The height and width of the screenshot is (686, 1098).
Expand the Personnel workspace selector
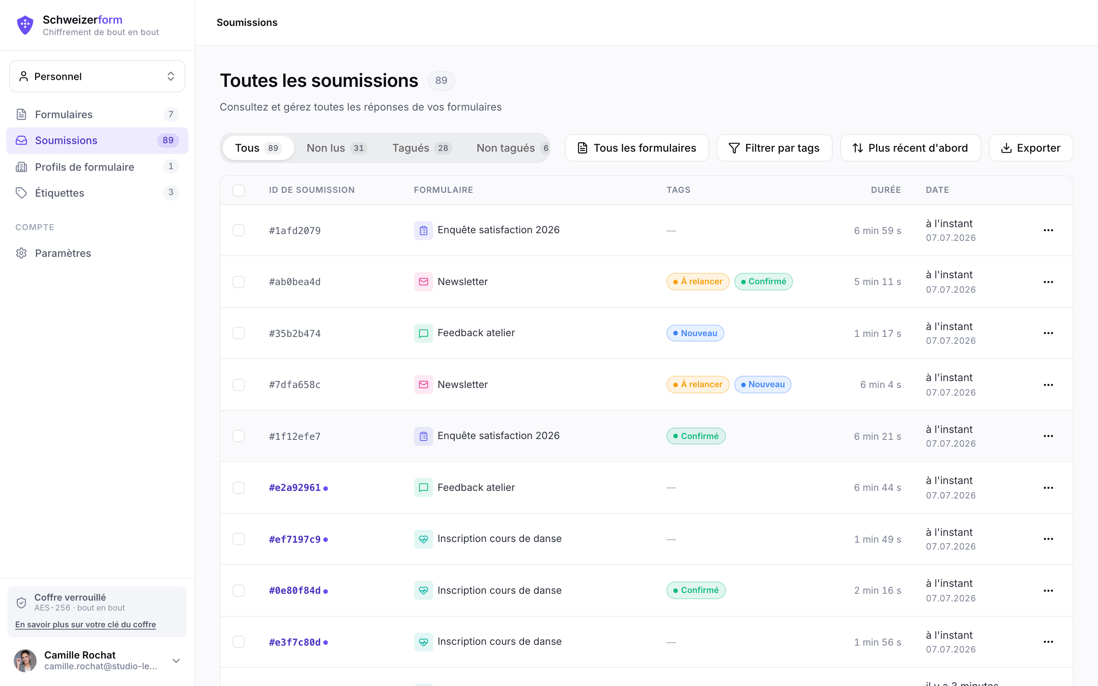[x=97, y=76]
